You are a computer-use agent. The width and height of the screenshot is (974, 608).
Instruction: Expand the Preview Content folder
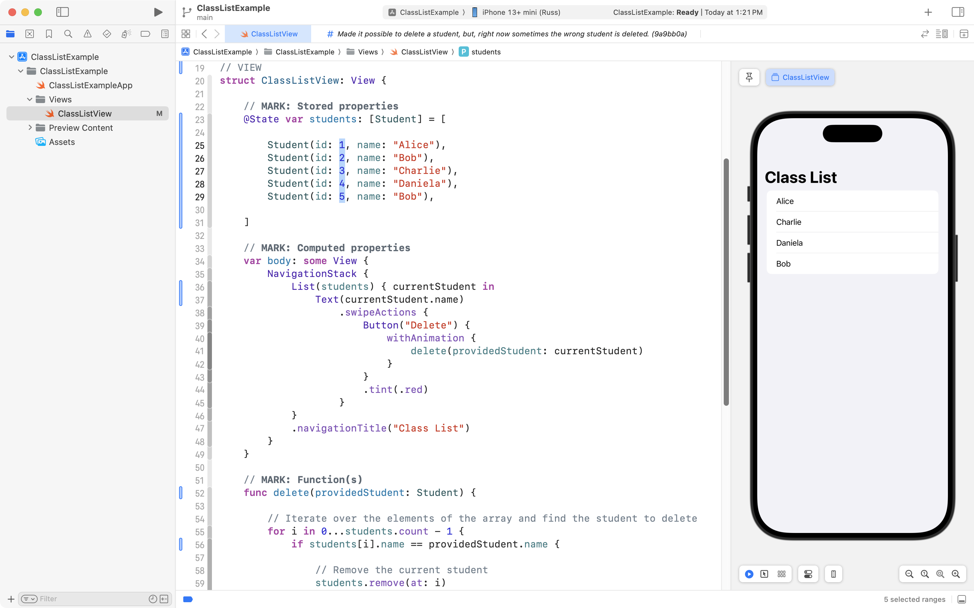(30, 128)
